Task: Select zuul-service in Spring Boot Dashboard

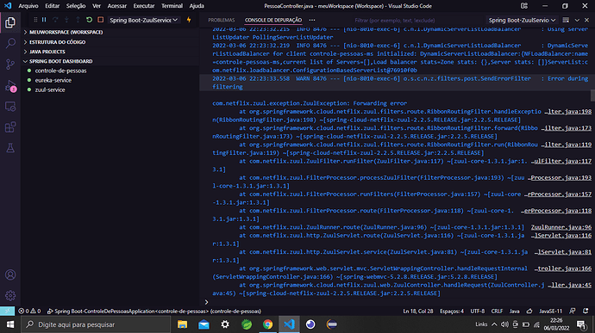Action: click(50, 89)
